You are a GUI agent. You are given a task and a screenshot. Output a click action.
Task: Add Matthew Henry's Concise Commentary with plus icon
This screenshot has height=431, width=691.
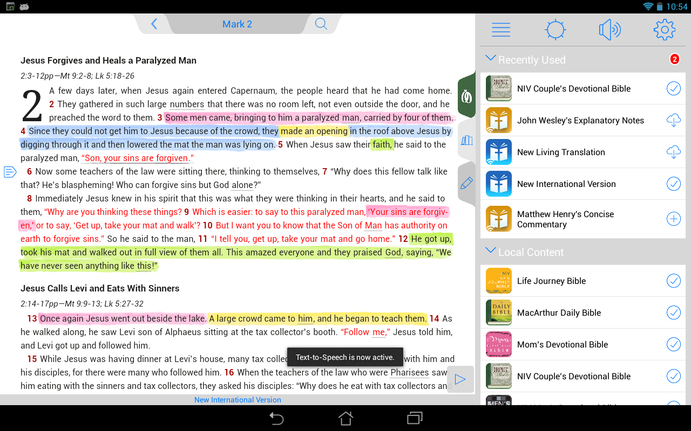[674, 219]
